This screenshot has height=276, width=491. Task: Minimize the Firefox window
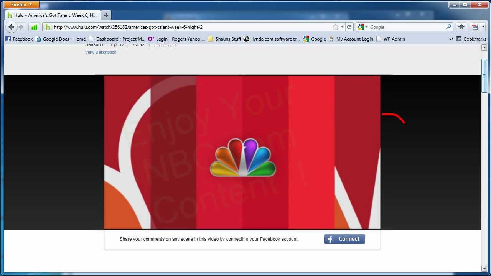(455, 4)
